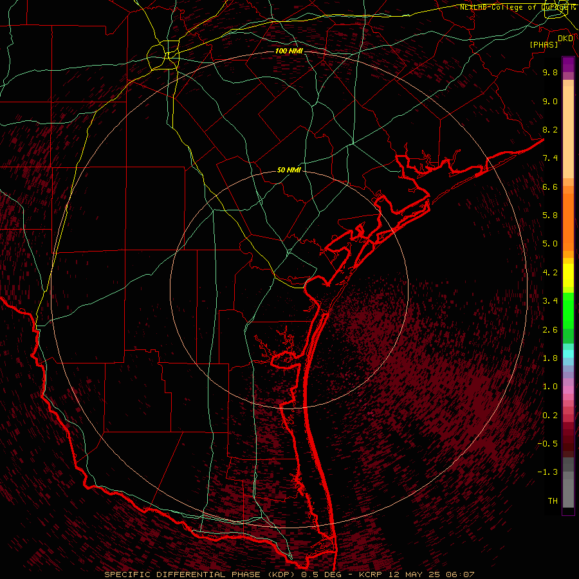Image resolution: width=579 pixels, height=579 pixels.
Task: Click the 5.8 scale value
Action: (x=550, y=216)
